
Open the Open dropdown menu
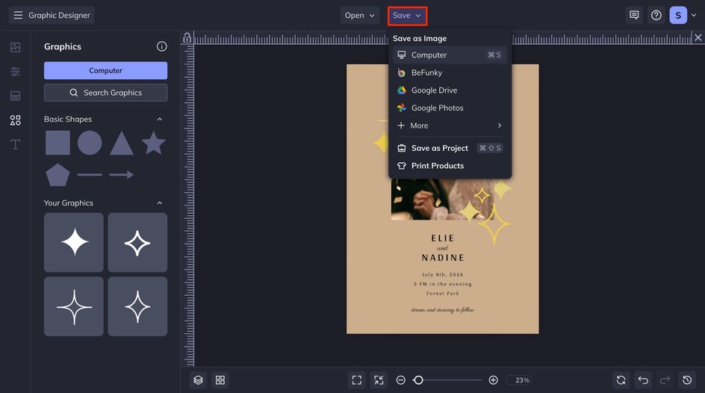[359, 15]
